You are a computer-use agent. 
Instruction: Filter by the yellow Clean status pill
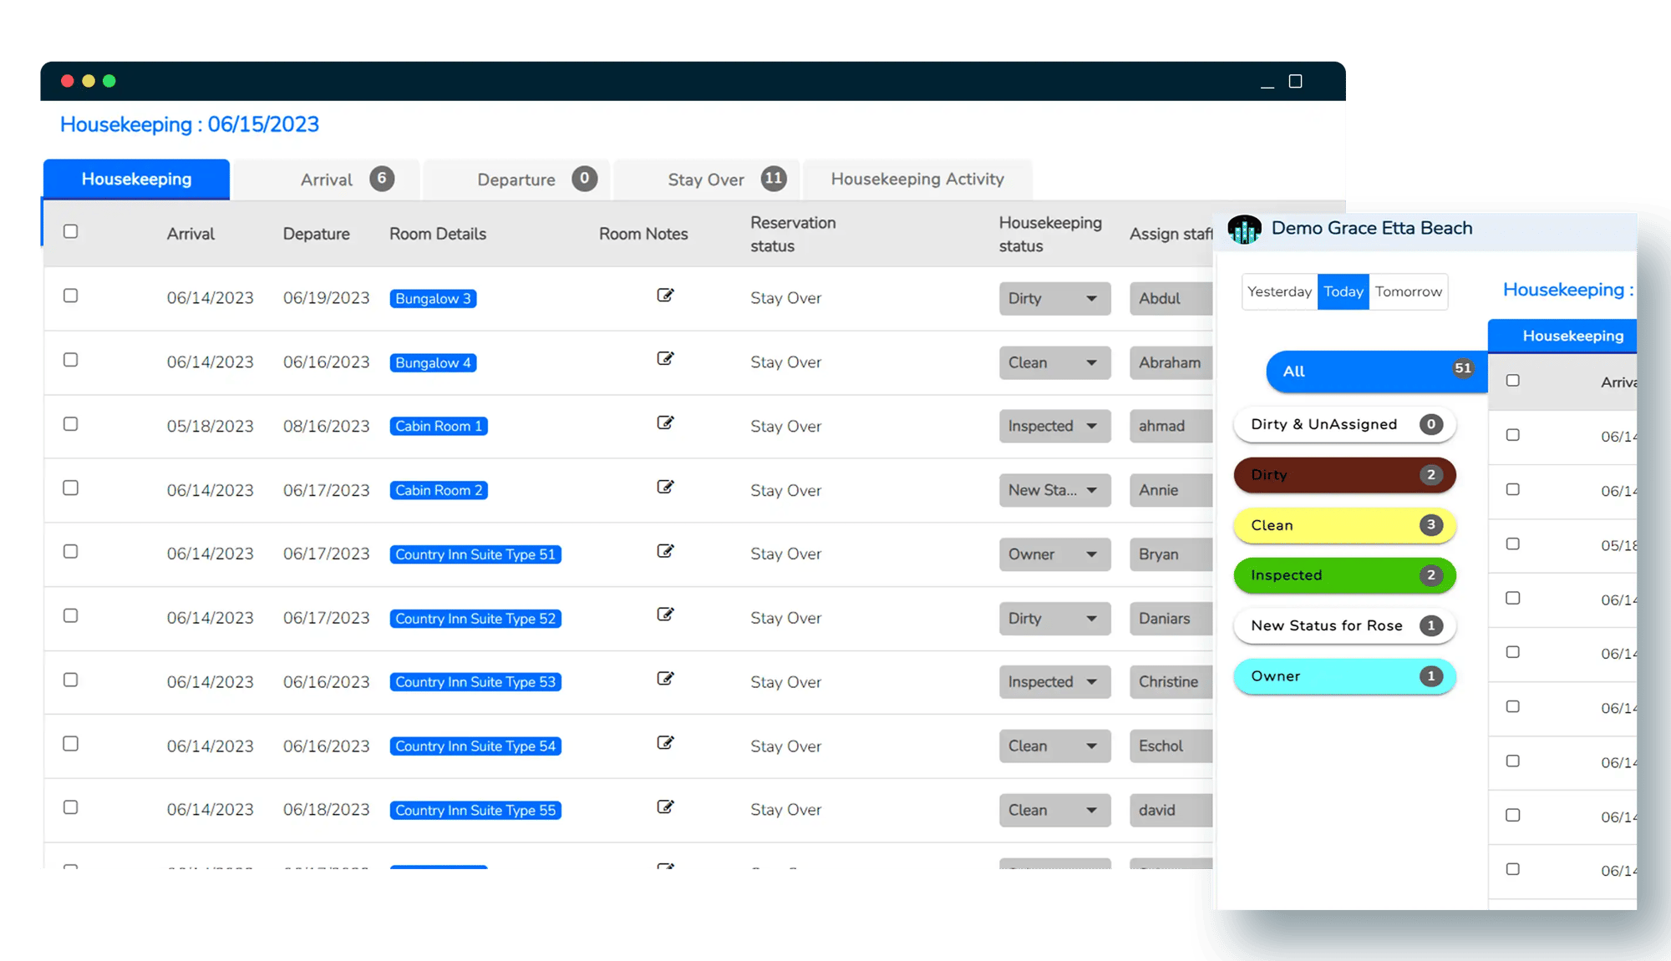point(1343,525)
